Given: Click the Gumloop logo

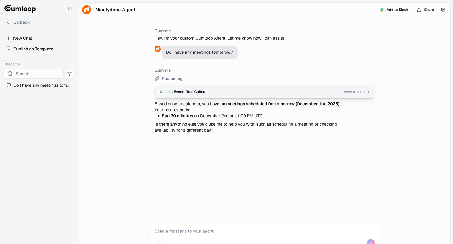Looking at the screenshot, I should [x=20, y=9].
